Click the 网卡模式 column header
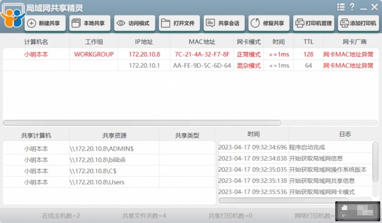 click(248, 42)
